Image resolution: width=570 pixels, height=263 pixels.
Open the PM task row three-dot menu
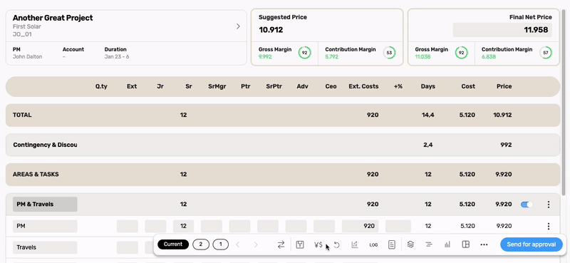(549, 226)
